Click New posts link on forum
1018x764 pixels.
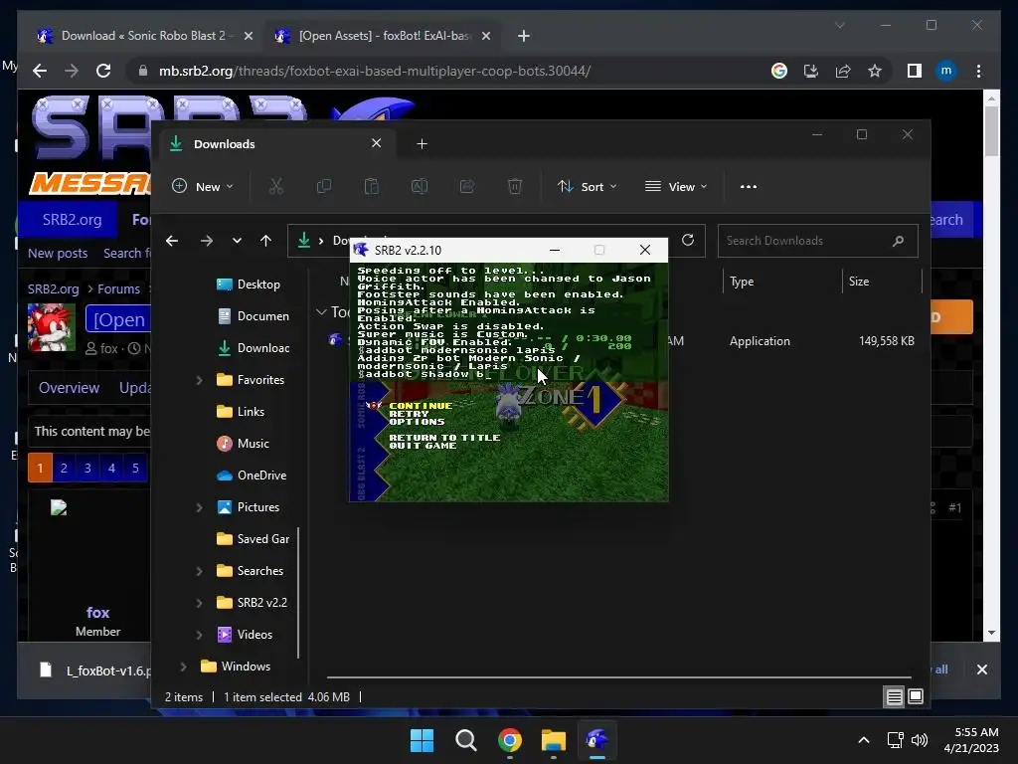pyautogui.click(x=58, y=254)
